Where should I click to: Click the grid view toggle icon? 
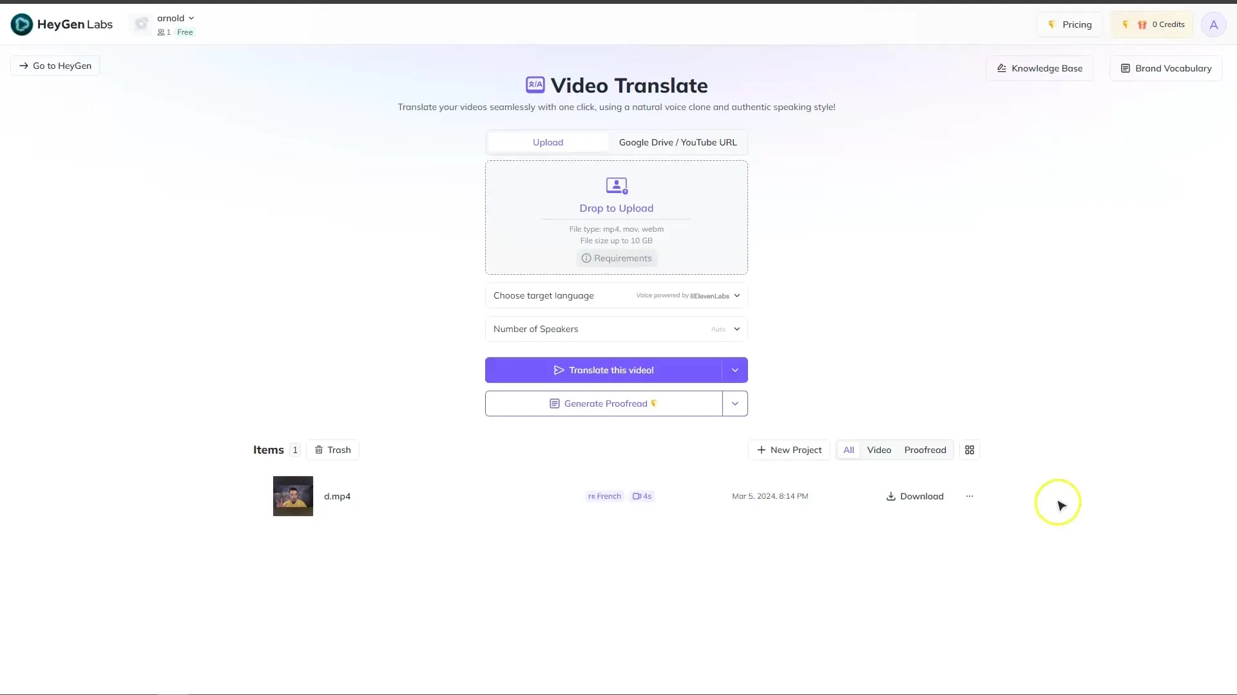(970, 450)
